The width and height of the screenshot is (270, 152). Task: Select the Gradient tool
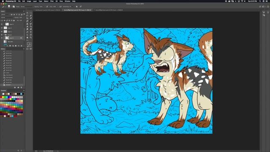31,27
